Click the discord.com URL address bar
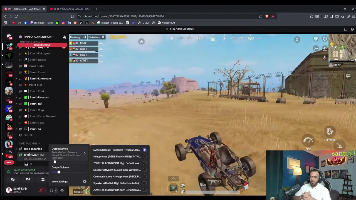 [x=123, y=16]
